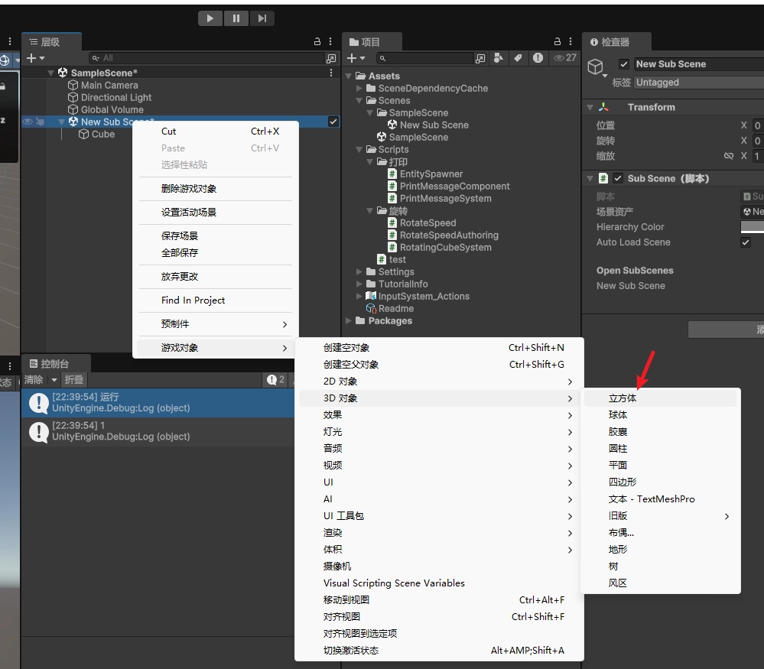Expand the SceneDependencyCache folder

[x=359, y=88]
